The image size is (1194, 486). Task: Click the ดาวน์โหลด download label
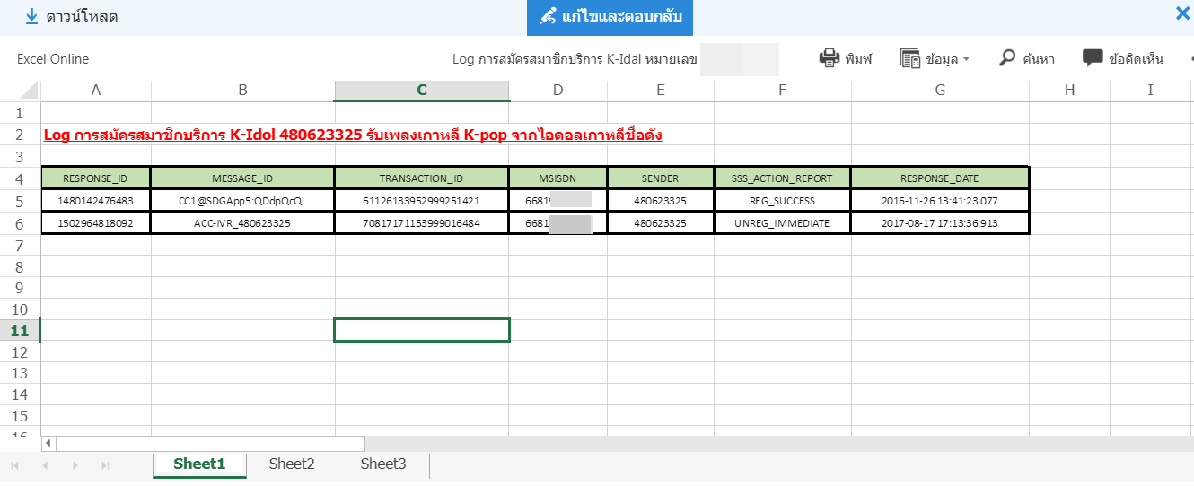coord(82,17)
